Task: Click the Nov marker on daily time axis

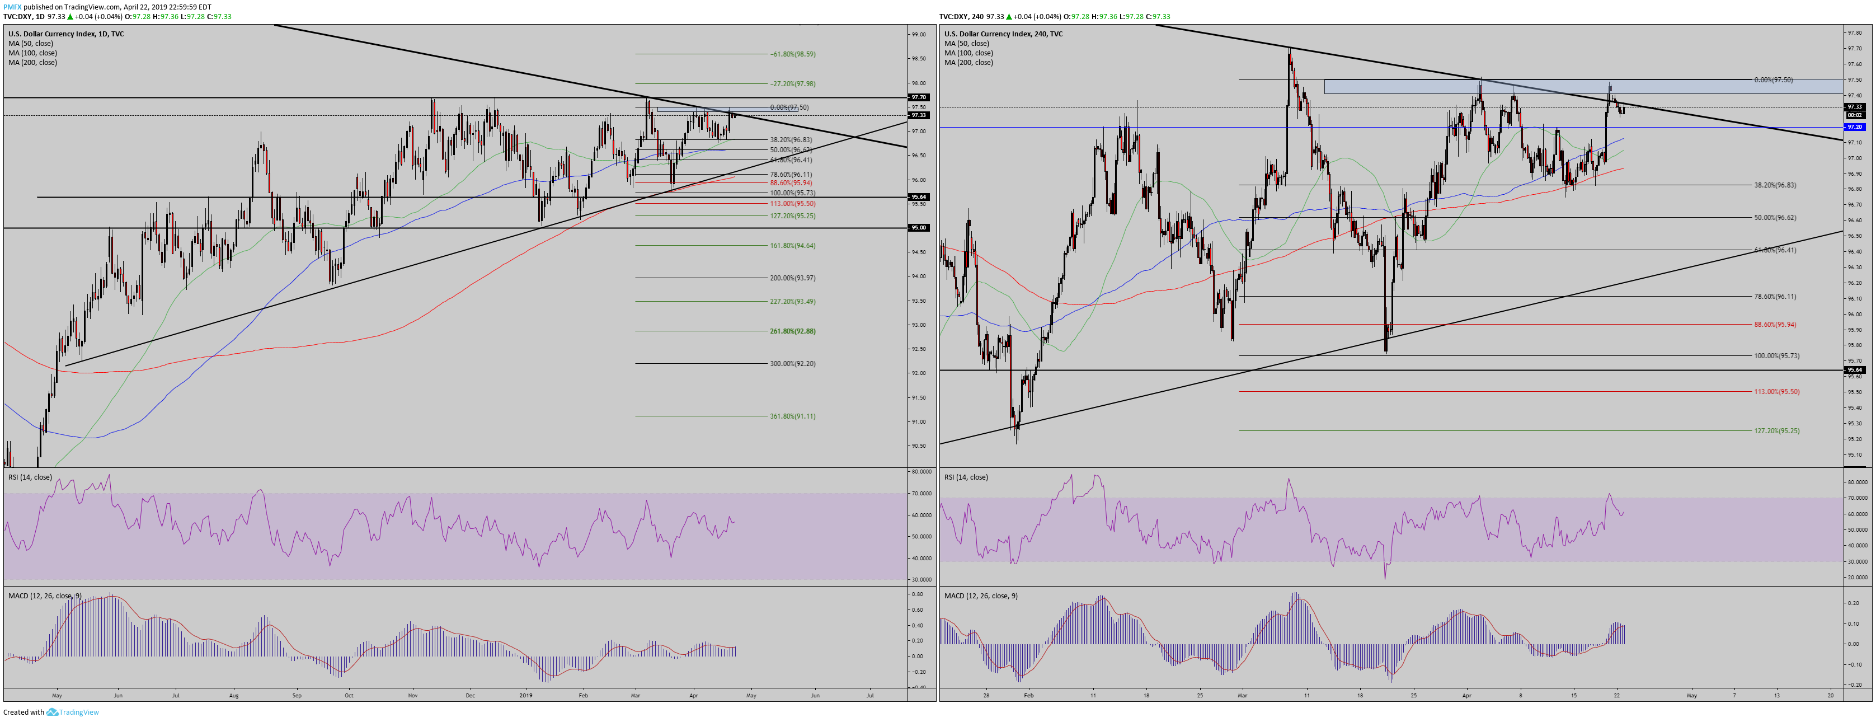Action: 413,695
